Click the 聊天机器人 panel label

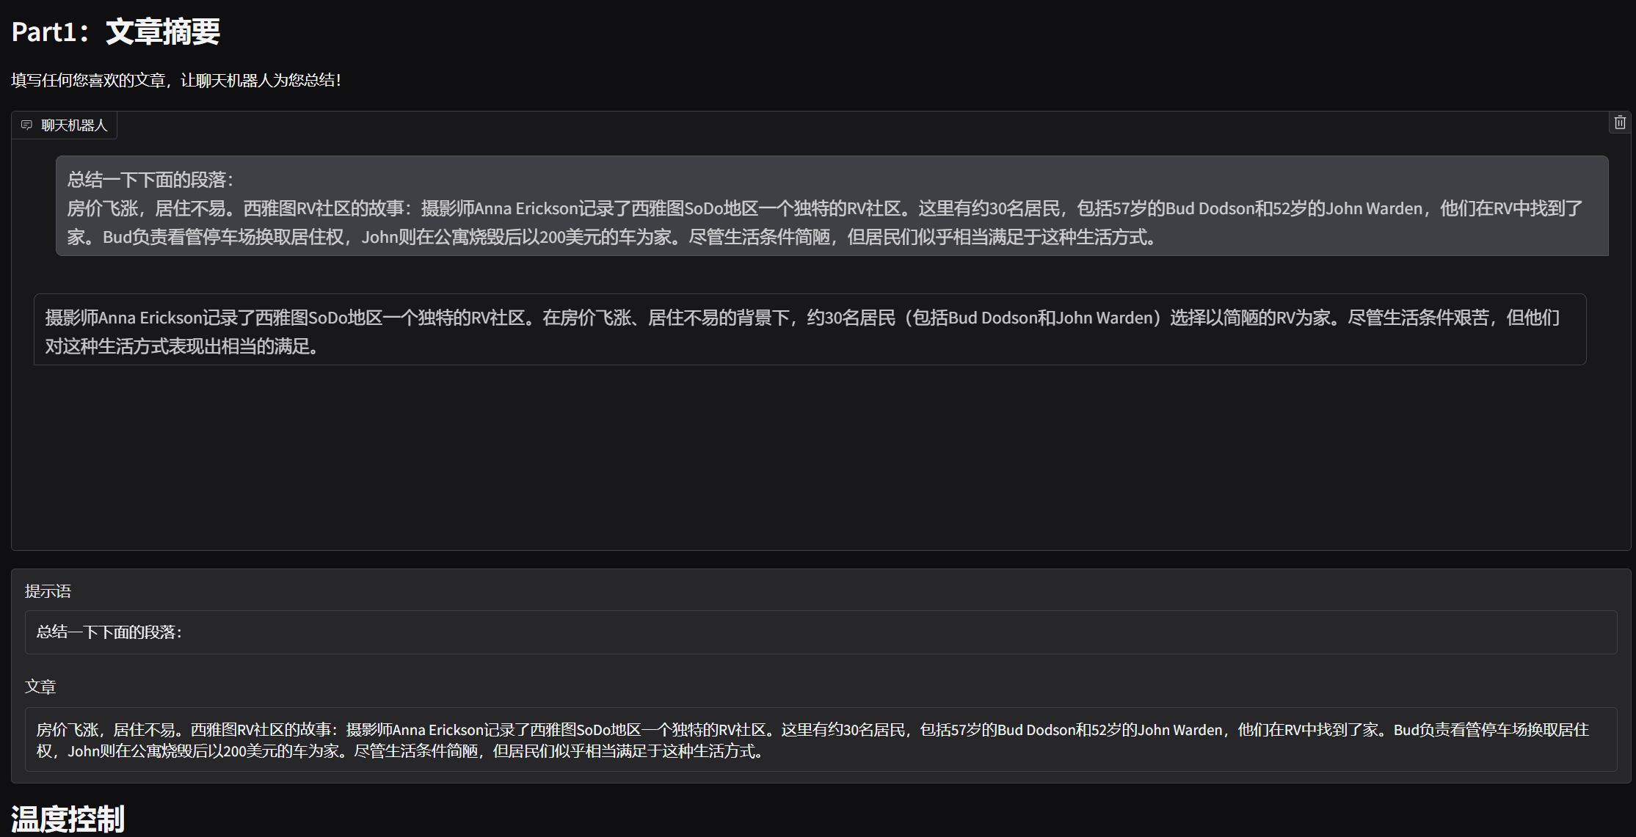(73, 125)
